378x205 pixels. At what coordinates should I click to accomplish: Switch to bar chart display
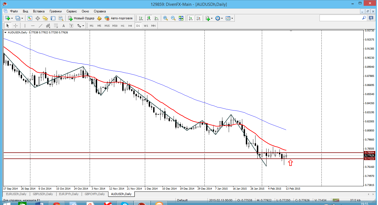point(141,18)
